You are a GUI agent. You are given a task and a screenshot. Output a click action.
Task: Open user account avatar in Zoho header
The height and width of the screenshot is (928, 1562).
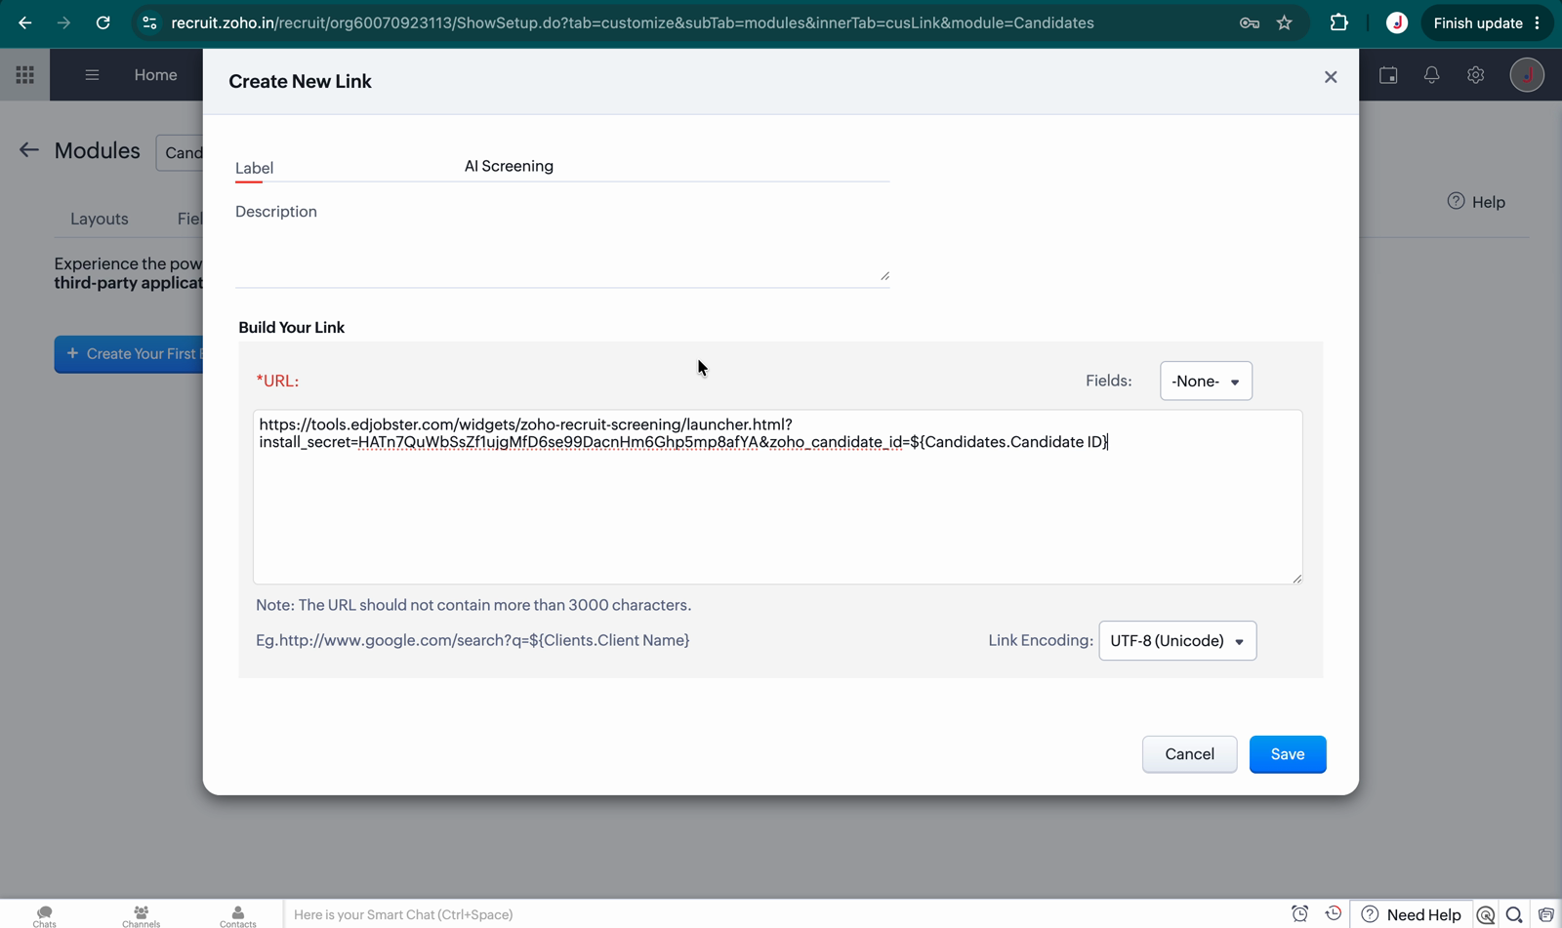(1527, 75)
